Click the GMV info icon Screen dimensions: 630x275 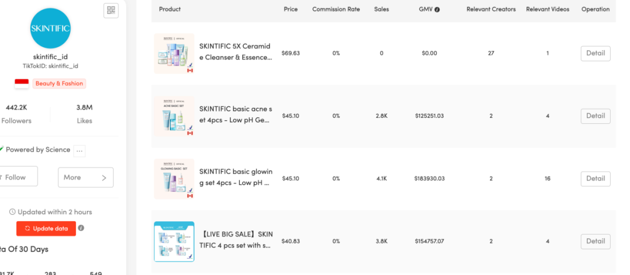coord(437,9)
